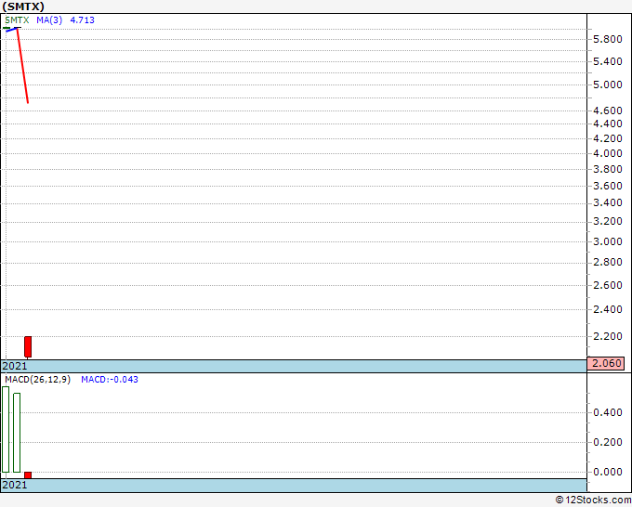The image size is (632, 507).
Task: Click the 2021 label under MACD panel
Action: 15,485
